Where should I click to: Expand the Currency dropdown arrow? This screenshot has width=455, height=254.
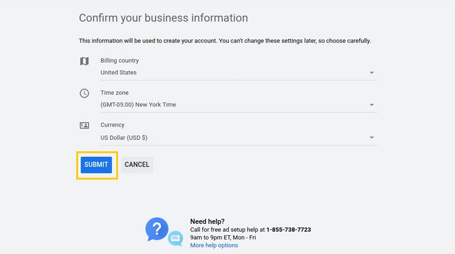(372, 138)
